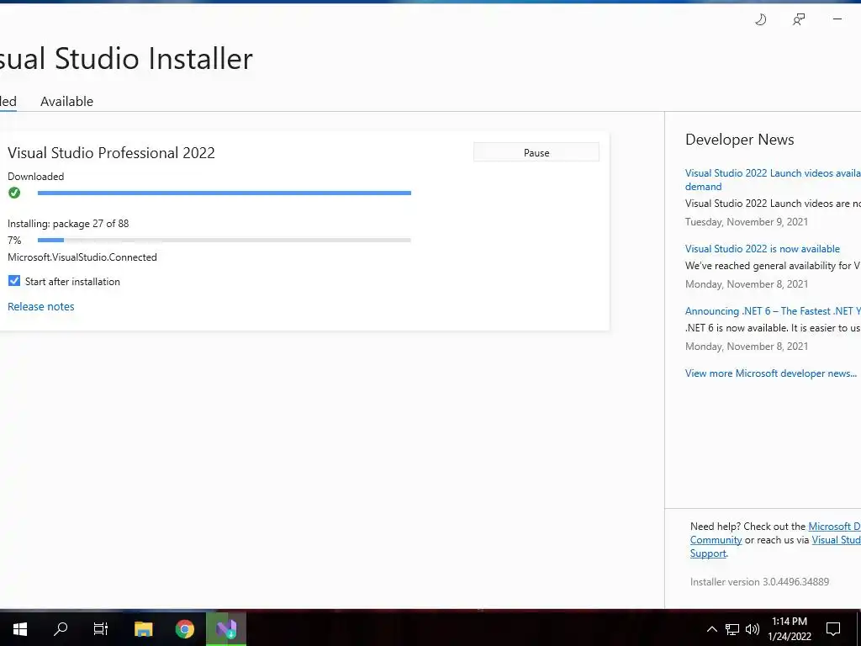Image resolution: width=861 pixels, height=646 pixels.
Task: Open Google Chrome from taskbar
Action: coord(185,628)
